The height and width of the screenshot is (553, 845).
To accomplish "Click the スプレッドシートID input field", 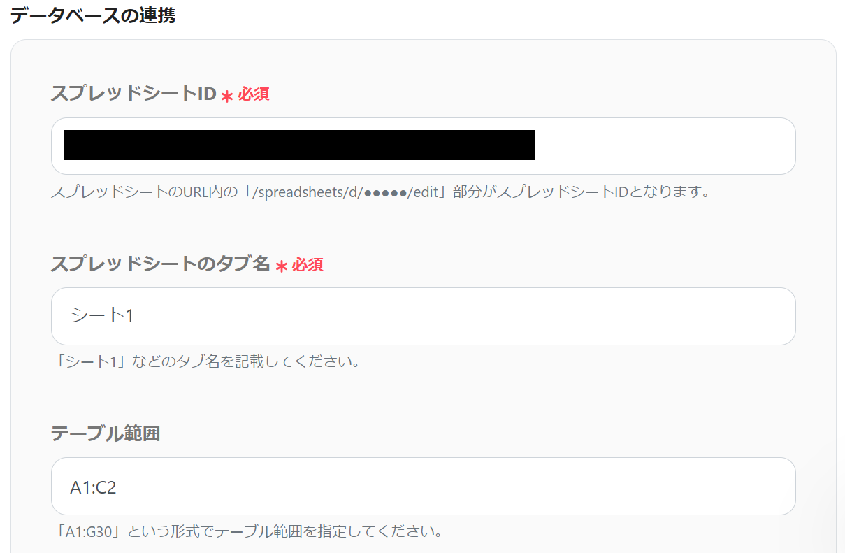I will (423, 146).
